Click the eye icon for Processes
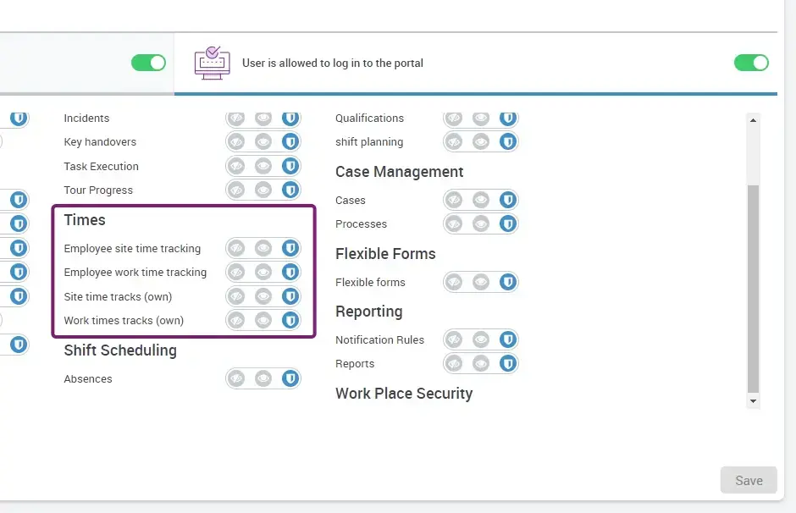796x513 pixels. coord(481,224)
